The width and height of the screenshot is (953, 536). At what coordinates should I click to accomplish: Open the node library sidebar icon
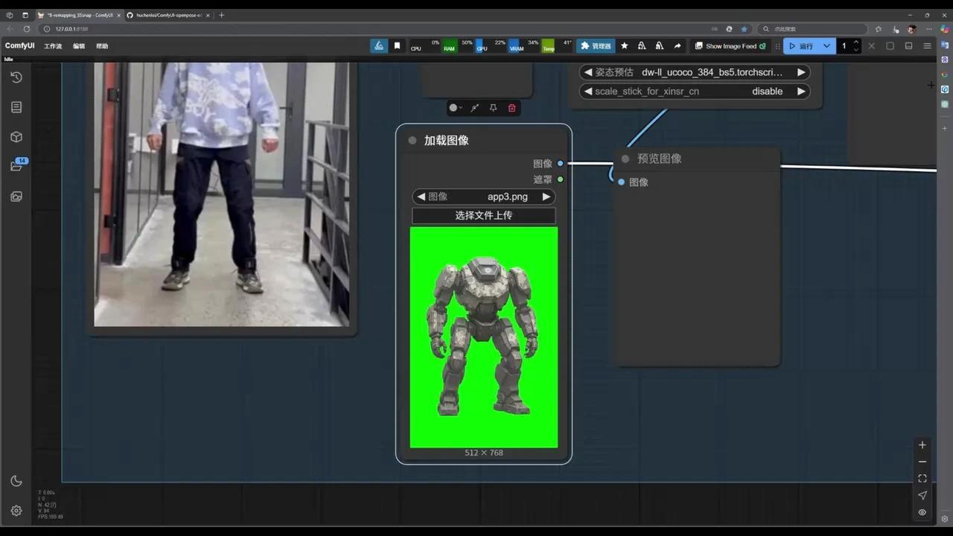16,107
